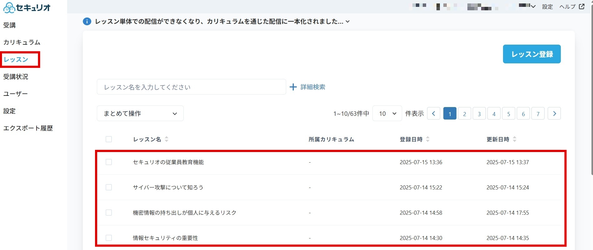The height and width of the screenshot is (250, 593).
Task: Open カリキュラム in the sidebar
Action: click(x=22, y=42)
